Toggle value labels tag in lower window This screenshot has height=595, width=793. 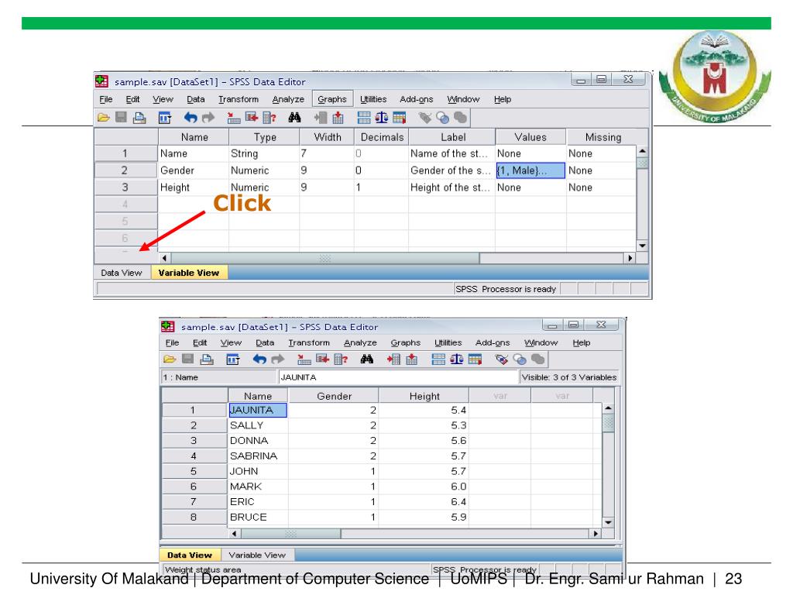click(x=501, y=359)
